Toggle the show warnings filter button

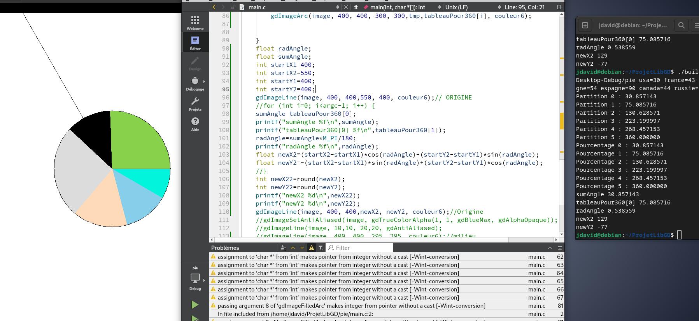click(312, 248)
